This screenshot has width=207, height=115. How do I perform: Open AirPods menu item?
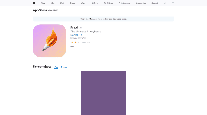[95, 3]
